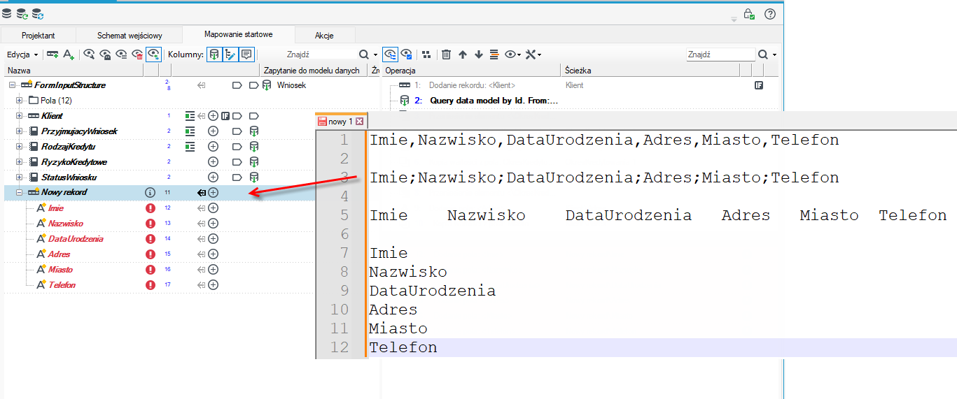Open the right search options dropdown arrow
The height and width of the screenshot is (399, 957).
point(775,55)
